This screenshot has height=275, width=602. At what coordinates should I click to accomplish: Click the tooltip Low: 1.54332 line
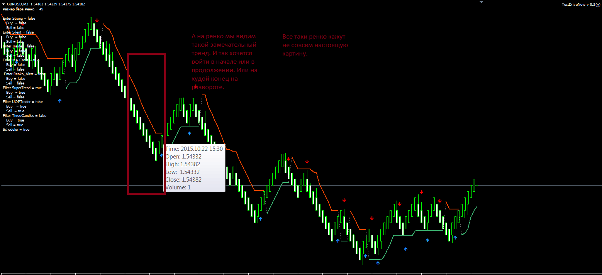coord(183,172)
